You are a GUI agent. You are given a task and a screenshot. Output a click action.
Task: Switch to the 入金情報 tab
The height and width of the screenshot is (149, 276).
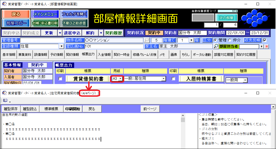point(104,55)
